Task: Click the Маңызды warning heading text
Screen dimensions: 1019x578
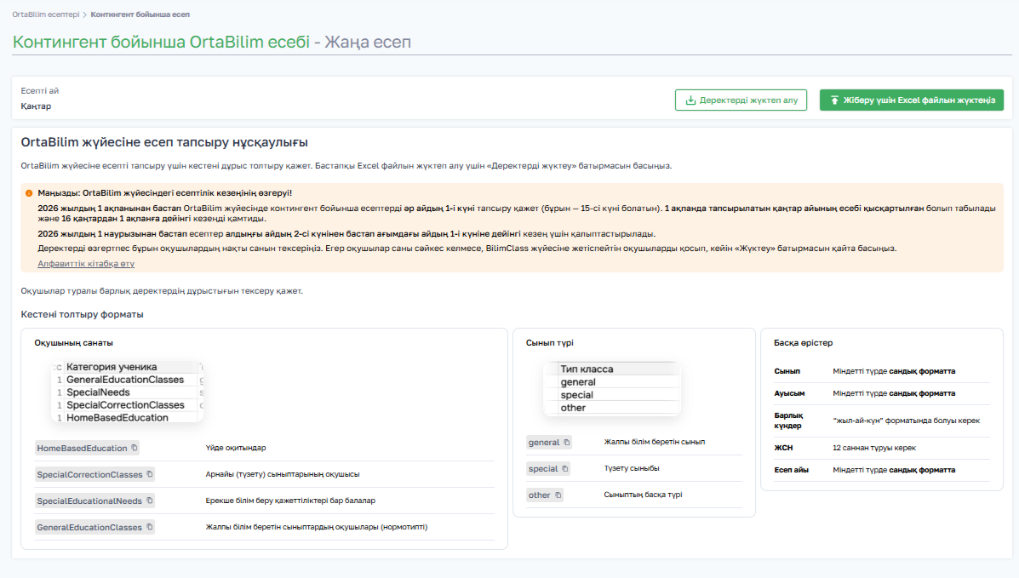Action: 165,193
